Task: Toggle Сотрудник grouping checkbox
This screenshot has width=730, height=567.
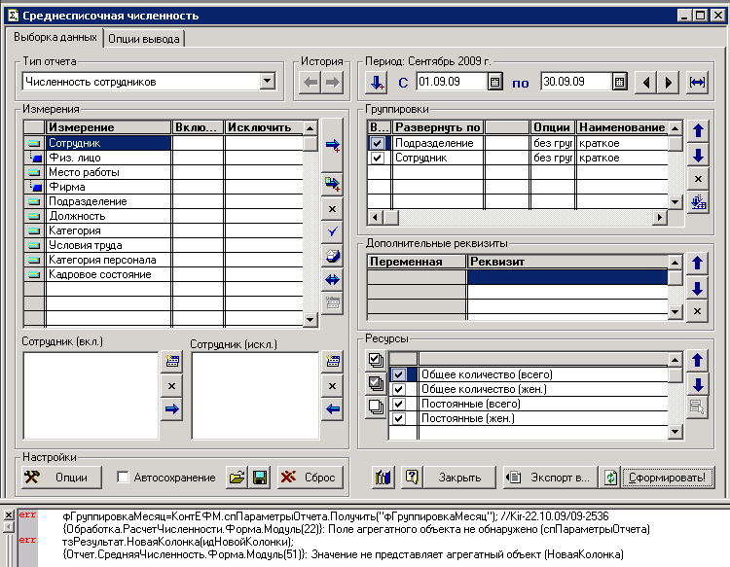Action: pyautogui.click(x=378, y=159)
